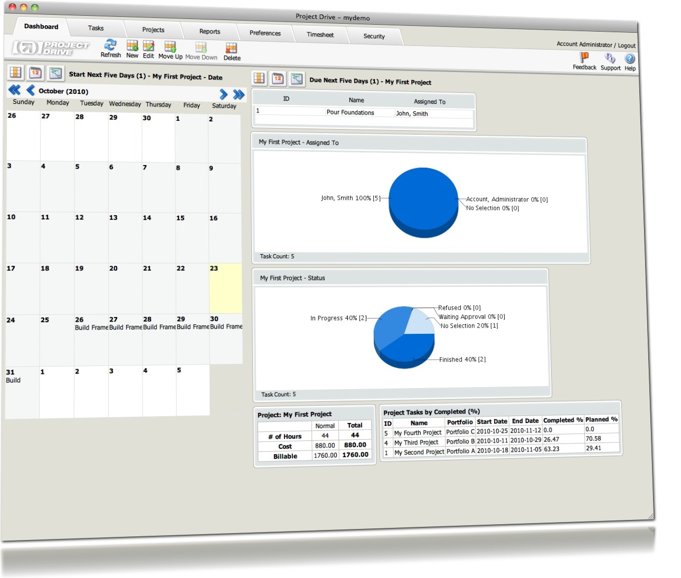Advance the calendar with the double right arrow
The height and width of the screenshot is (578, 681).
pyautogui.click(x=239, y=94)
